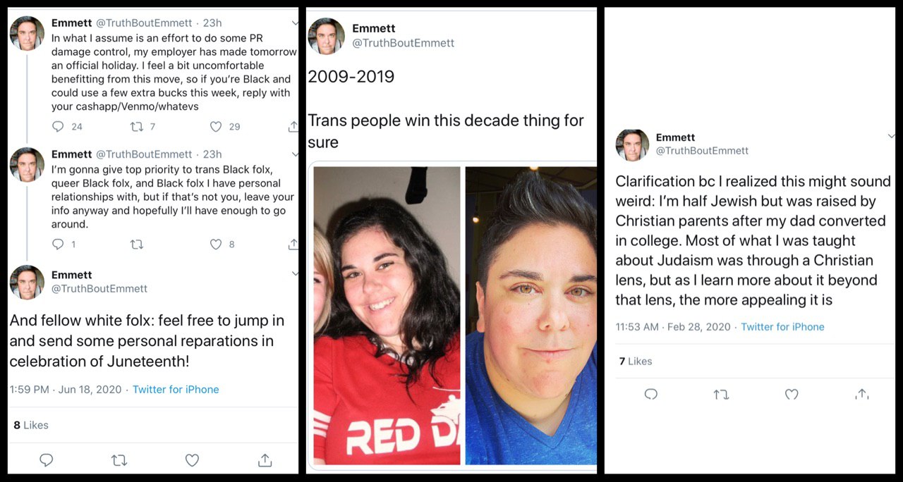Like the Juneteenth reparations tweet
This screenshot has height=482, width=903.
point(192,460)
